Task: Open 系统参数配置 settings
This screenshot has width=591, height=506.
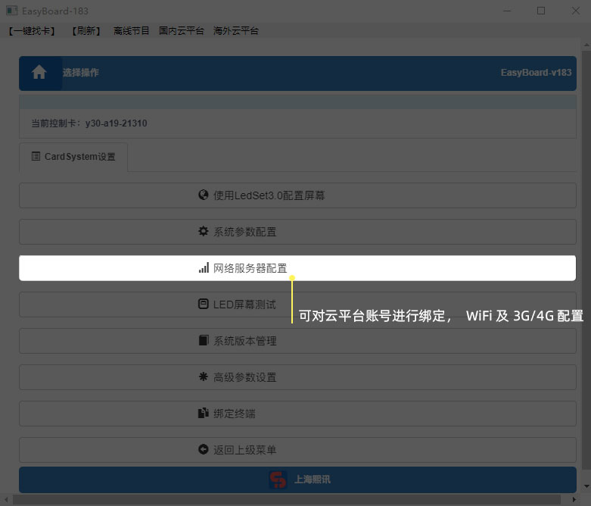Action: (x=297, y=232)
